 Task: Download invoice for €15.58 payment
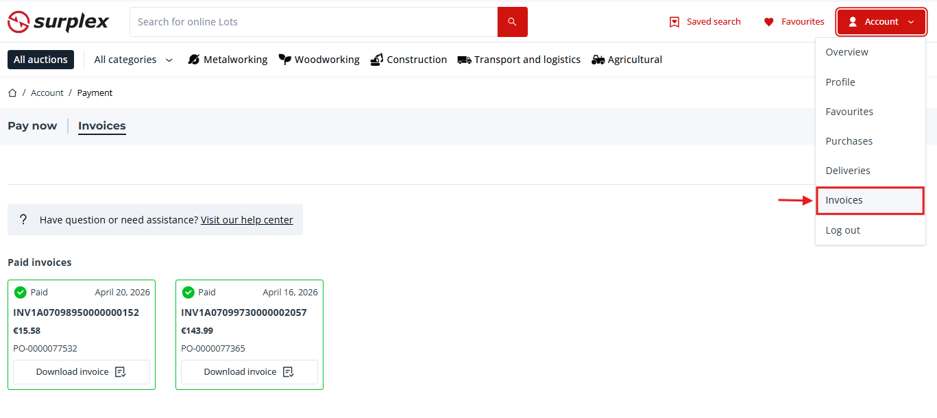[81, 372]
